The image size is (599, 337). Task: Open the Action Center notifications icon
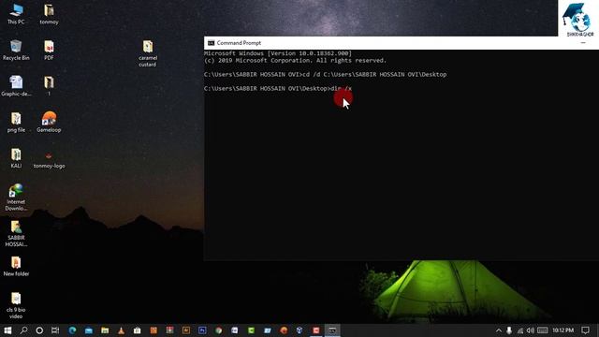click(586, 330)
